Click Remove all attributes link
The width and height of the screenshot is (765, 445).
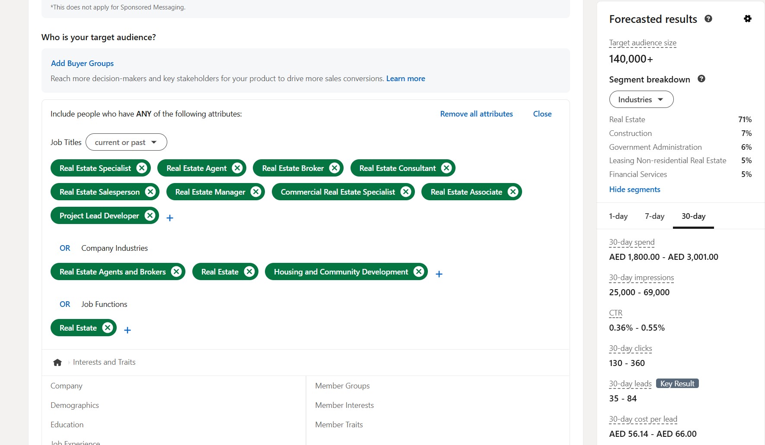476,114
